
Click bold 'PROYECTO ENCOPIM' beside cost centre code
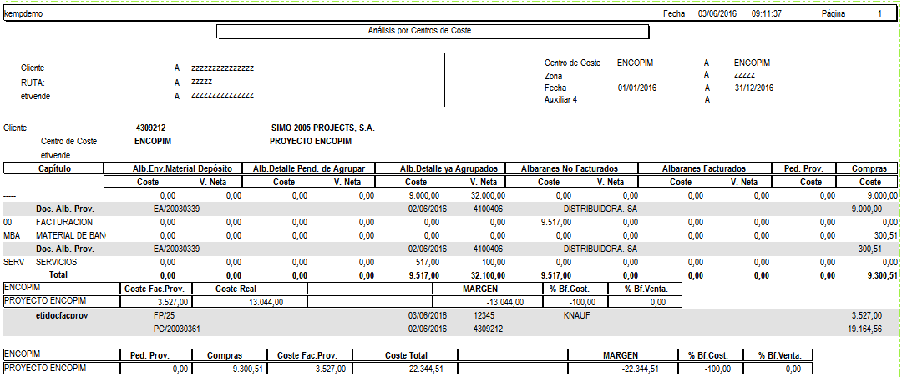tap(311, 142)
